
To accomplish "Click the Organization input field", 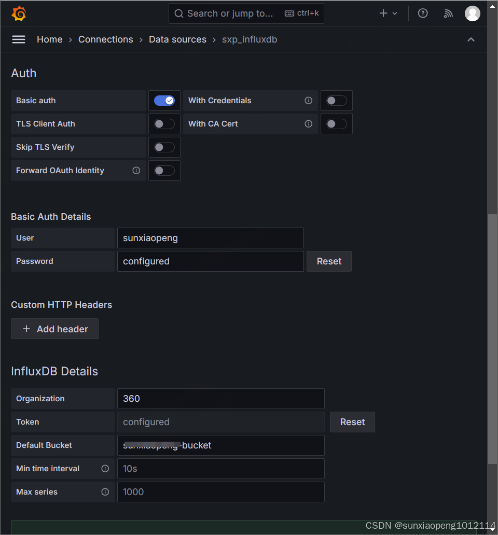I will [221, 399].
